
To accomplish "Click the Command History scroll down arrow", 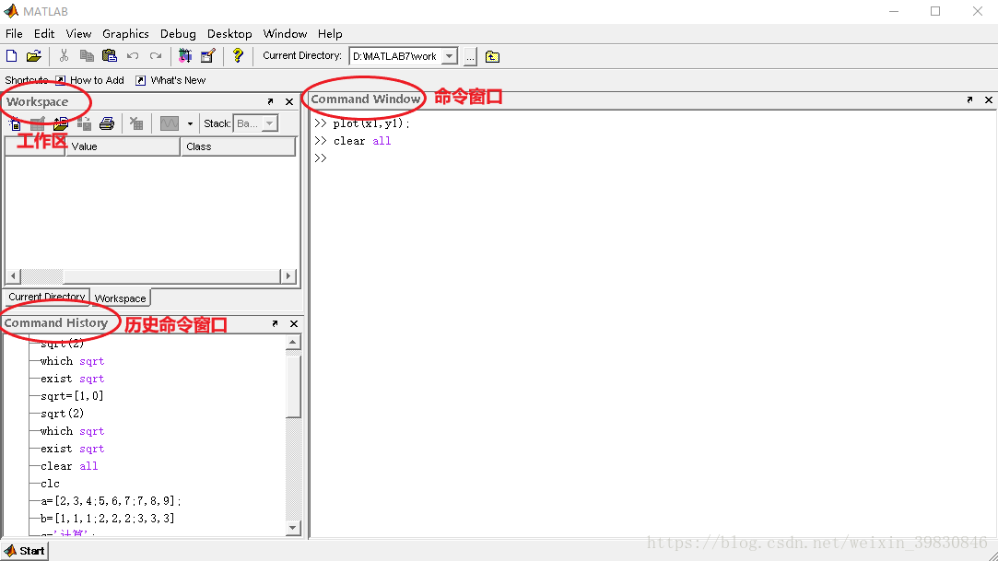I will coord(293,527).
